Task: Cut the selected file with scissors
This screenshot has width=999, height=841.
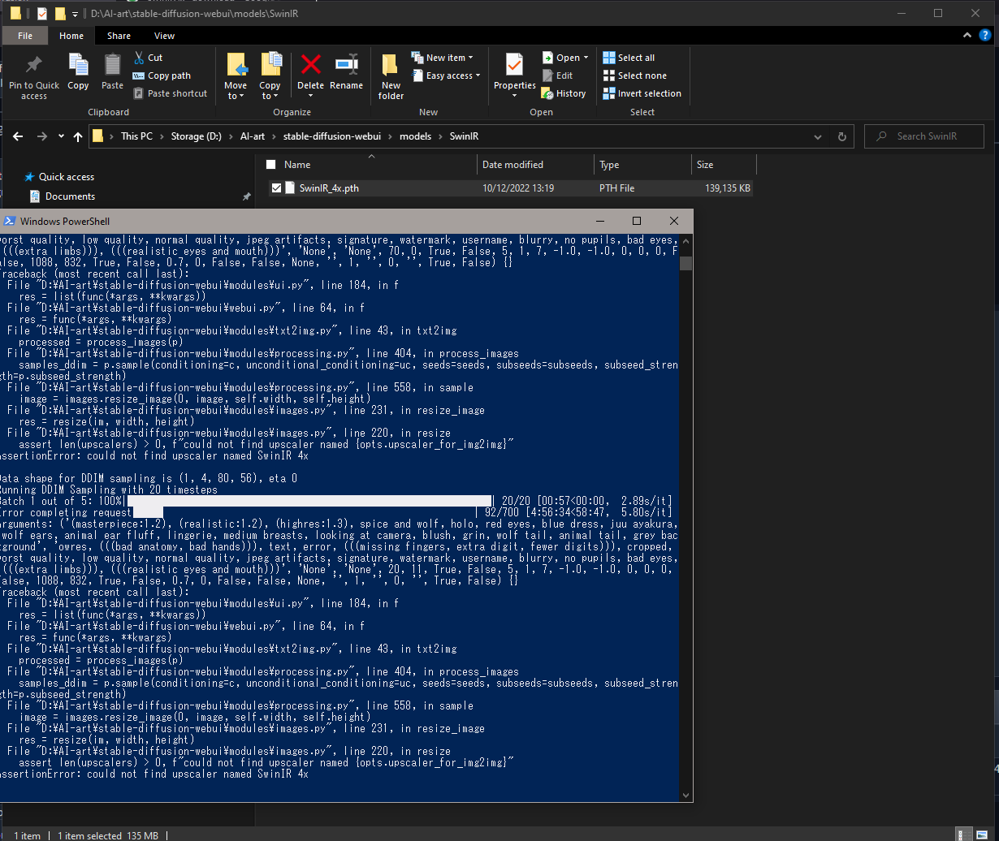Action: tap(148, 58)
